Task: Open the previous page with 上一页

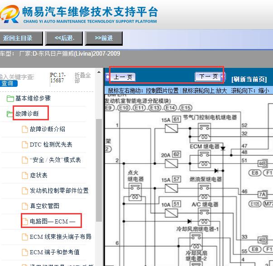Action: click(x=123, y=77)
